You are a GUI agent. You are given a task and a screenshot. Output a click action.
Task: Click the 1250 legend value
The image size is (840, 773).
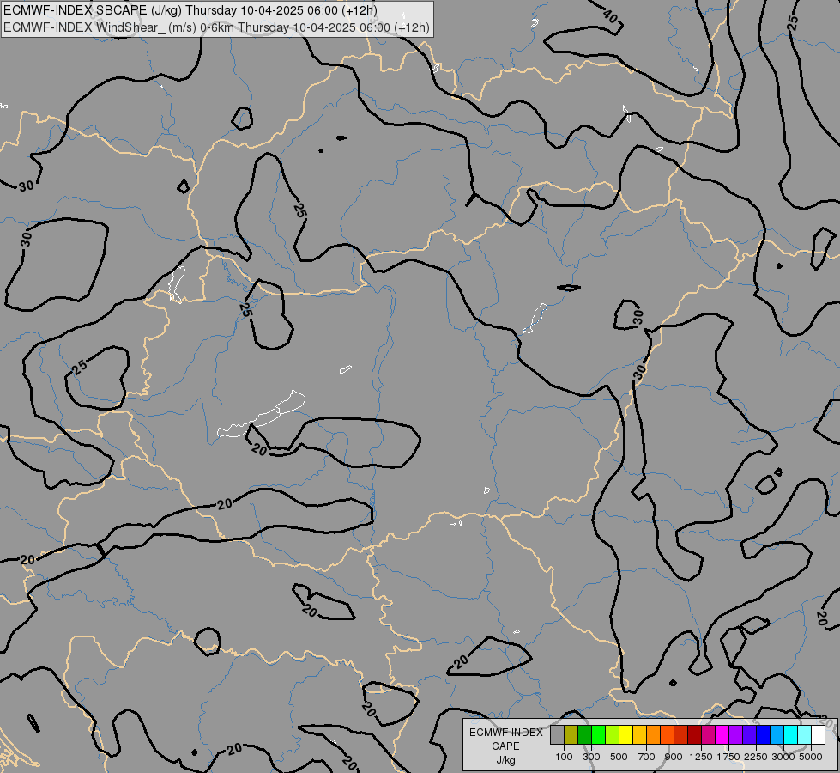click(x=701, y=757)
